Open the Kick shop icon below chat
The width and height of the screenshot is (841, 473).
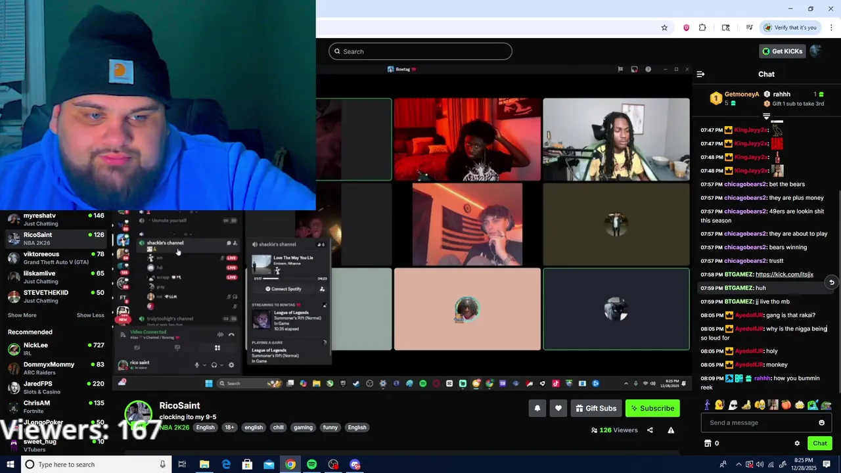pyautogui.click(x=708, y=443)
